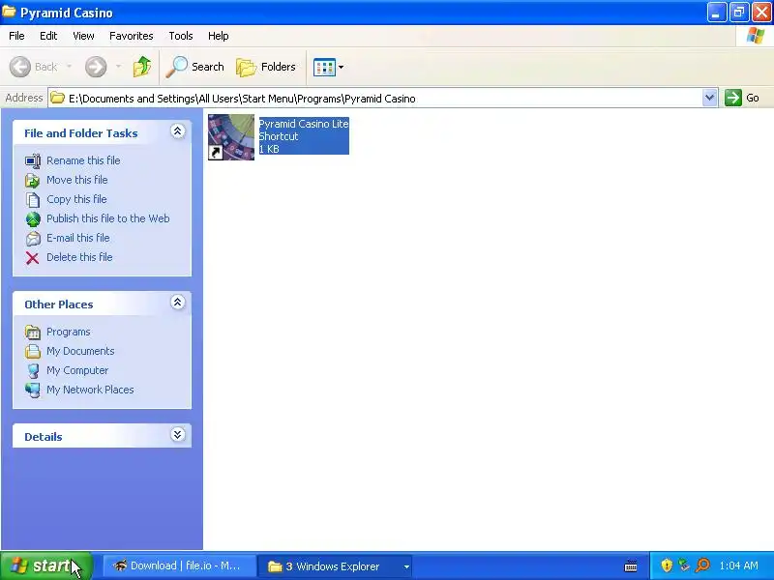
Task: Expand the Details panel
Action: tap(178, 434)
